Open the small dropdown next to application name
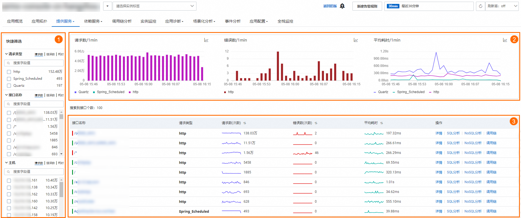Screen dimensions: 521x218 point(107,6)
